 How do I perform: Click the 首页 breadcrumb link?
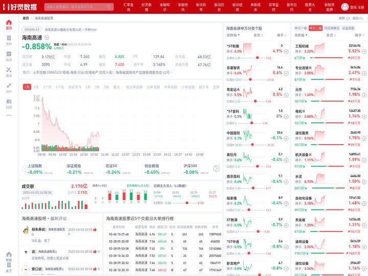tap(26, 18)
